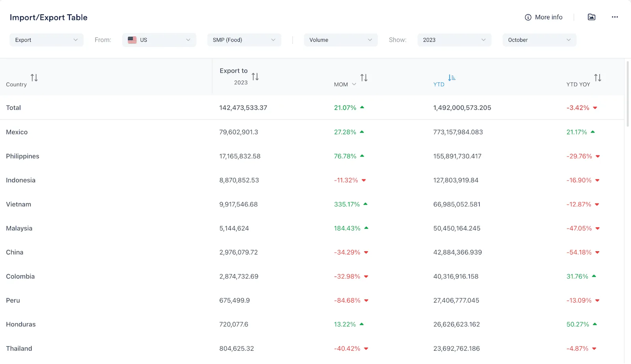Screen dimensions: 631x364
Task: Open the three-dot options menu
Action: click(615, 17)
